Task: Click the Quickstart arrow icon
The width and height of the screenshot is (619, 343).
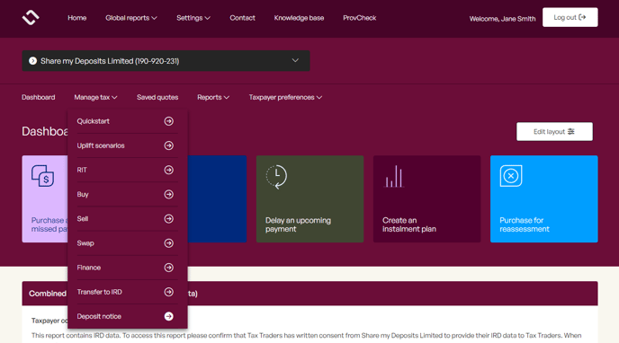Action: pyautogui.click(x=168, y=121)
